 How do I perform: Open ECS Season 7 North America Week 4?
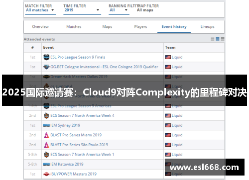tap(82, 115)
